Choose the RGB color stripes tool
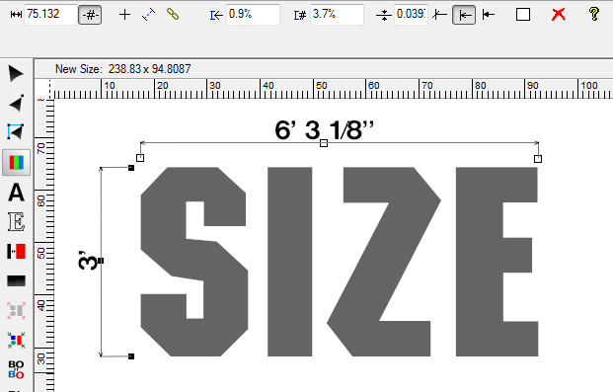This screenshot has width=613, height=392. pyautogui.click(x=16, y=162)
